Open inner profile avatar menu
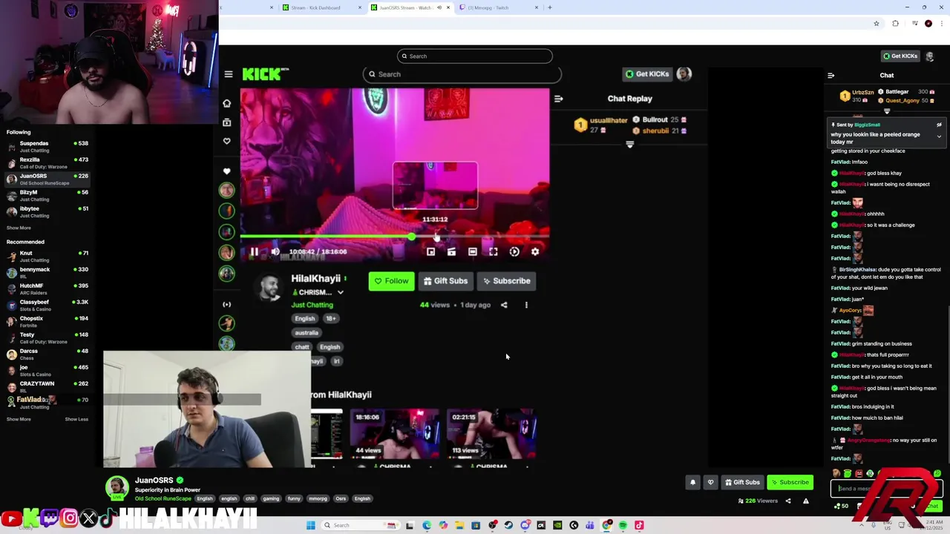950x534 pixels. pyautogui.click(x=684, y=73)
